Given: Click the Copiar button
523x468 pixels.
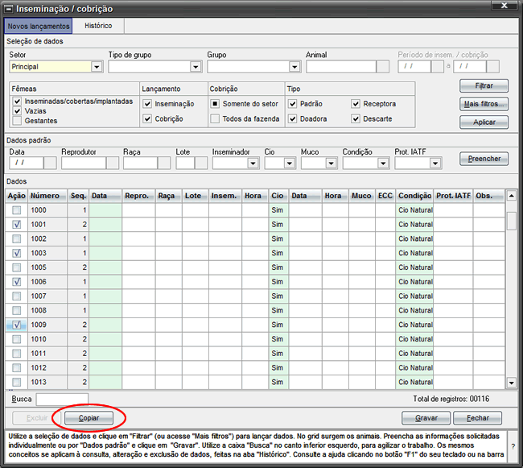Looking at the screenshot, I should coord(89,418).
